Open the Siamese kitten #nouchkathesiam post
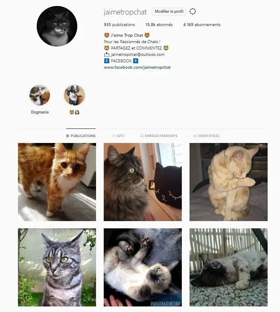The width and height of the screenshot is (280, 312). 143,267
